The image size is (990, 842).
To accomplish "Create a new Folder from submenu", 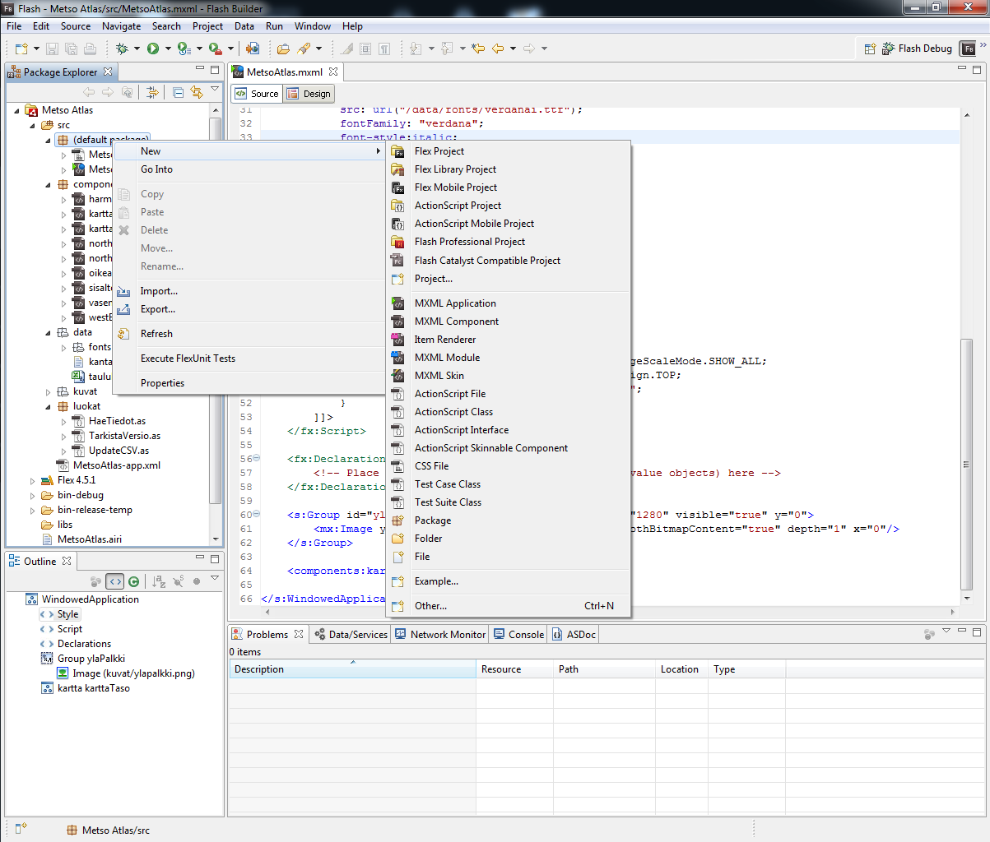I will pos(508,539).
